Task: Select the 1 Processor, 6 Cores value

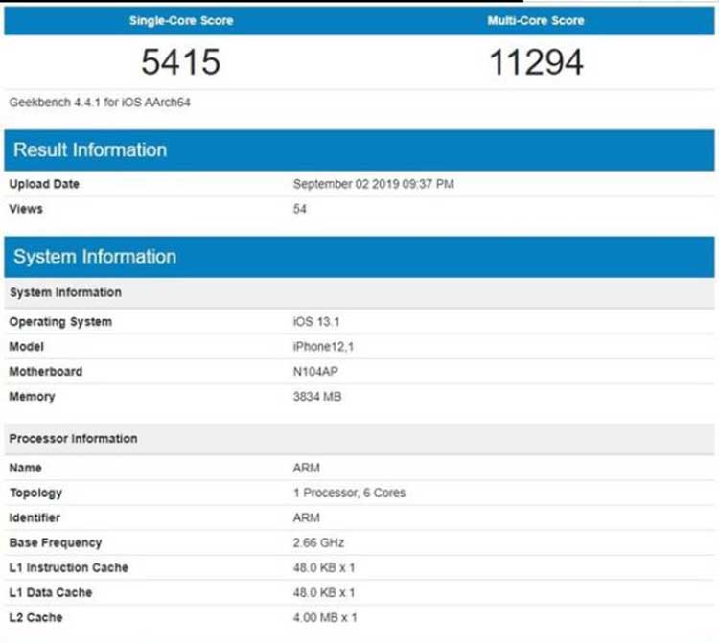Action: 349,493
